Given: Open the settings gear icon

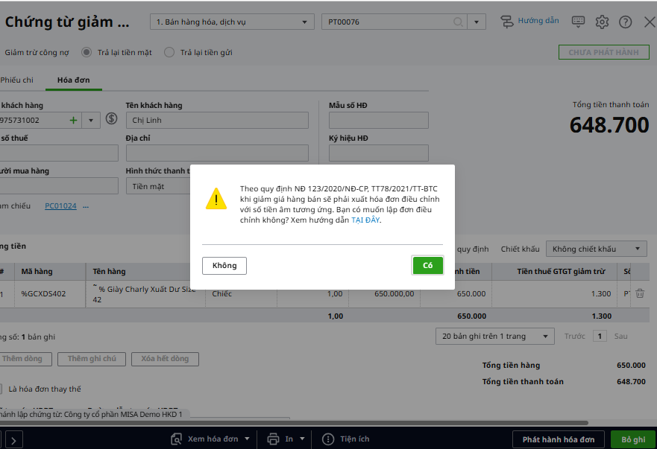Looking at the screenshot, I should (602, 22).
